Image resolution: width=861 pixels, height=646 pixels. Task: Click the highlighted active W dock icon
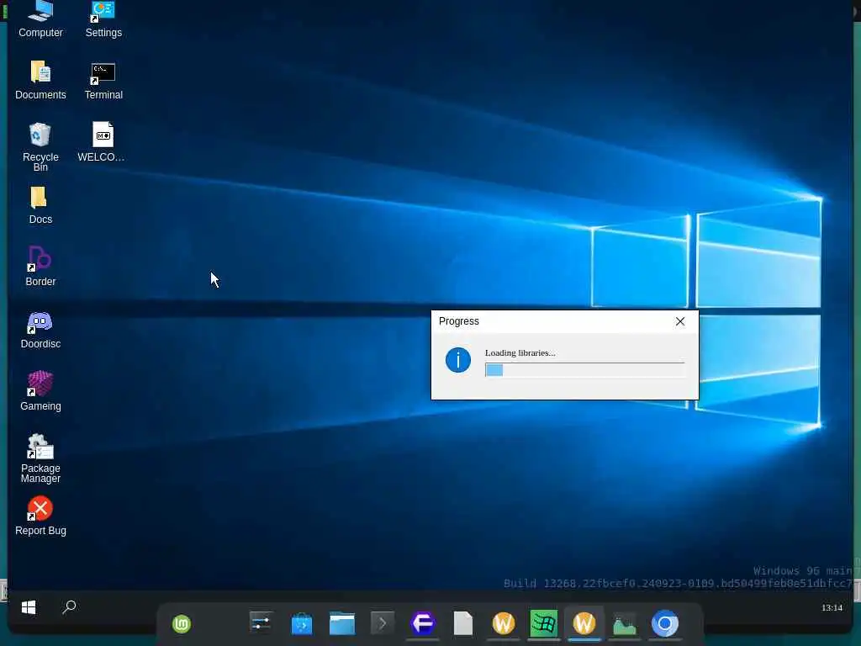tap(584, 623)
